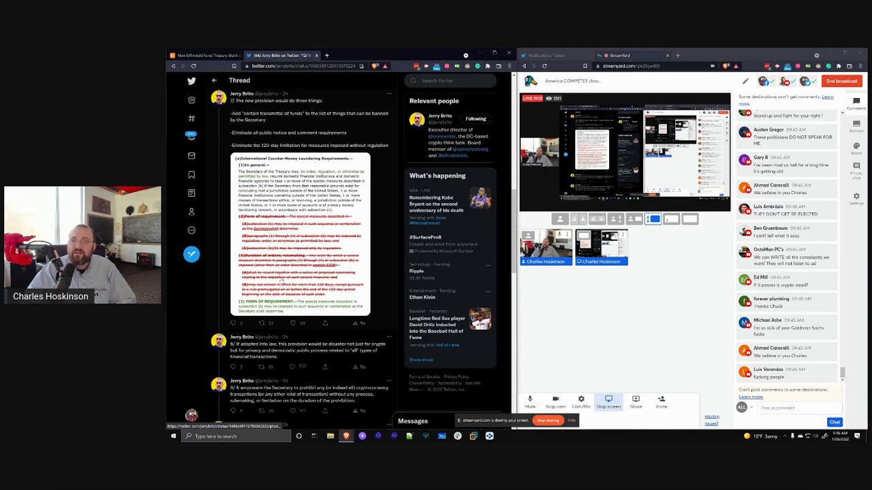Open the 'Having issues?' link
Viewport: 872px width, 490px height.
point(711,419)
